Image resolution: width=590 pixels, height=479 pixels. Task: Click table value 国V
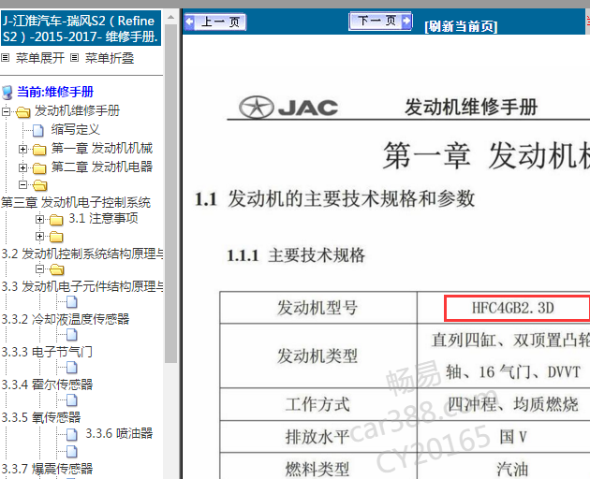513,437
